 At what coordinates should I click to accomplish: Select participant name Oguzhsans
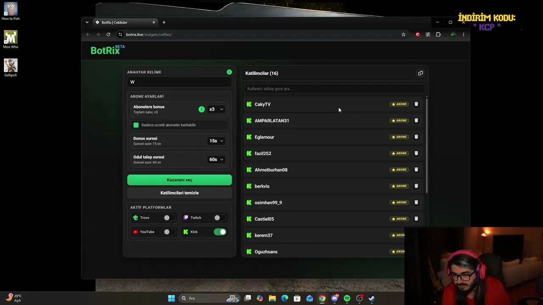pyautogui.click(x=266, y=252)
